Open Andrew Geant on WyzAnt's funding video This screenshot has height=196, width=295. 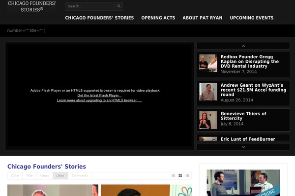(x=253, y=90)
